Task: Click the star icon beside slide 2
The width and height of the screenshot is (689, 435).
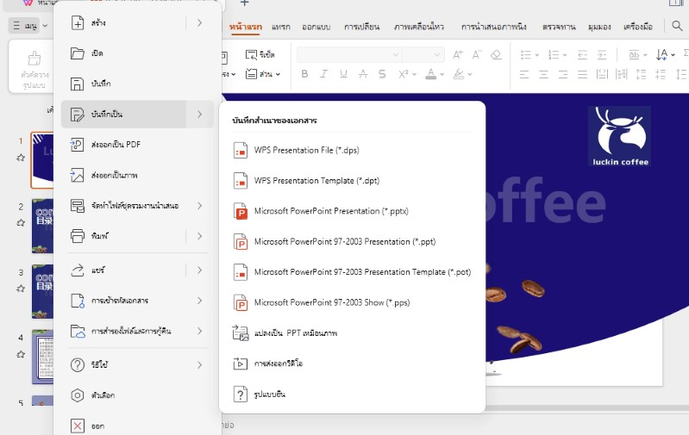Action: tap(21, 223)
